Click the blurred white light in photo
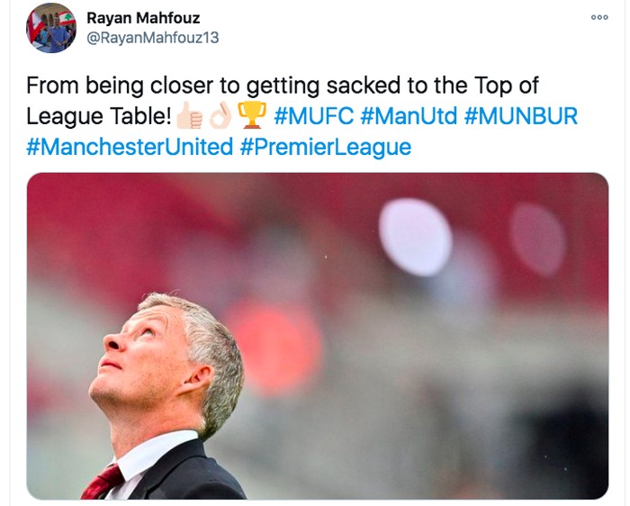The height and width of the screenshot is (506, 630). (x=415, y=237)
